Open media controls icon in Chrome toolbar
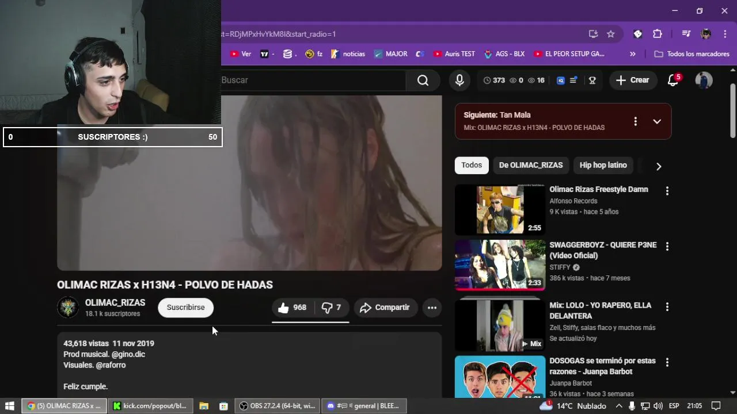737x414 pixels. (686, 34)
